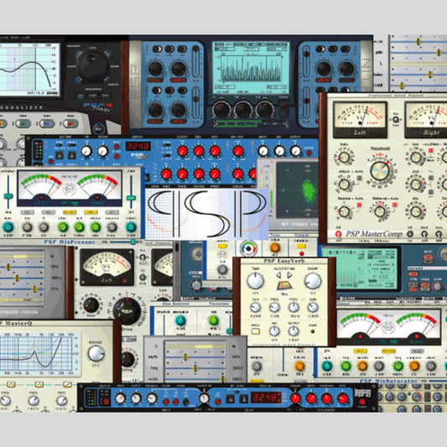Image resolution: width=447 pixels, height=447 pixels.
Task: Click the leftmost teal knob on PSP MixPressor
Action: point(8,227)
